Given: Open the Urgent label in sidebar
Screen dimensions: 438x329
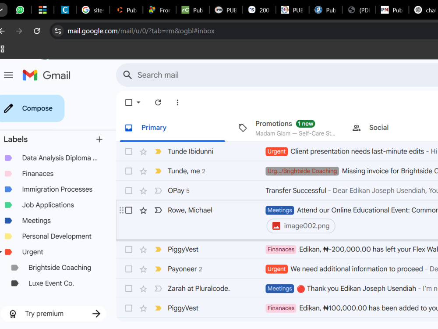Looking at the screenshot, I should coord(33,252).
